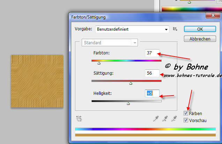Select the on-image adjustment hand tool
The image size is (222, 144).
tap(79, 119)
